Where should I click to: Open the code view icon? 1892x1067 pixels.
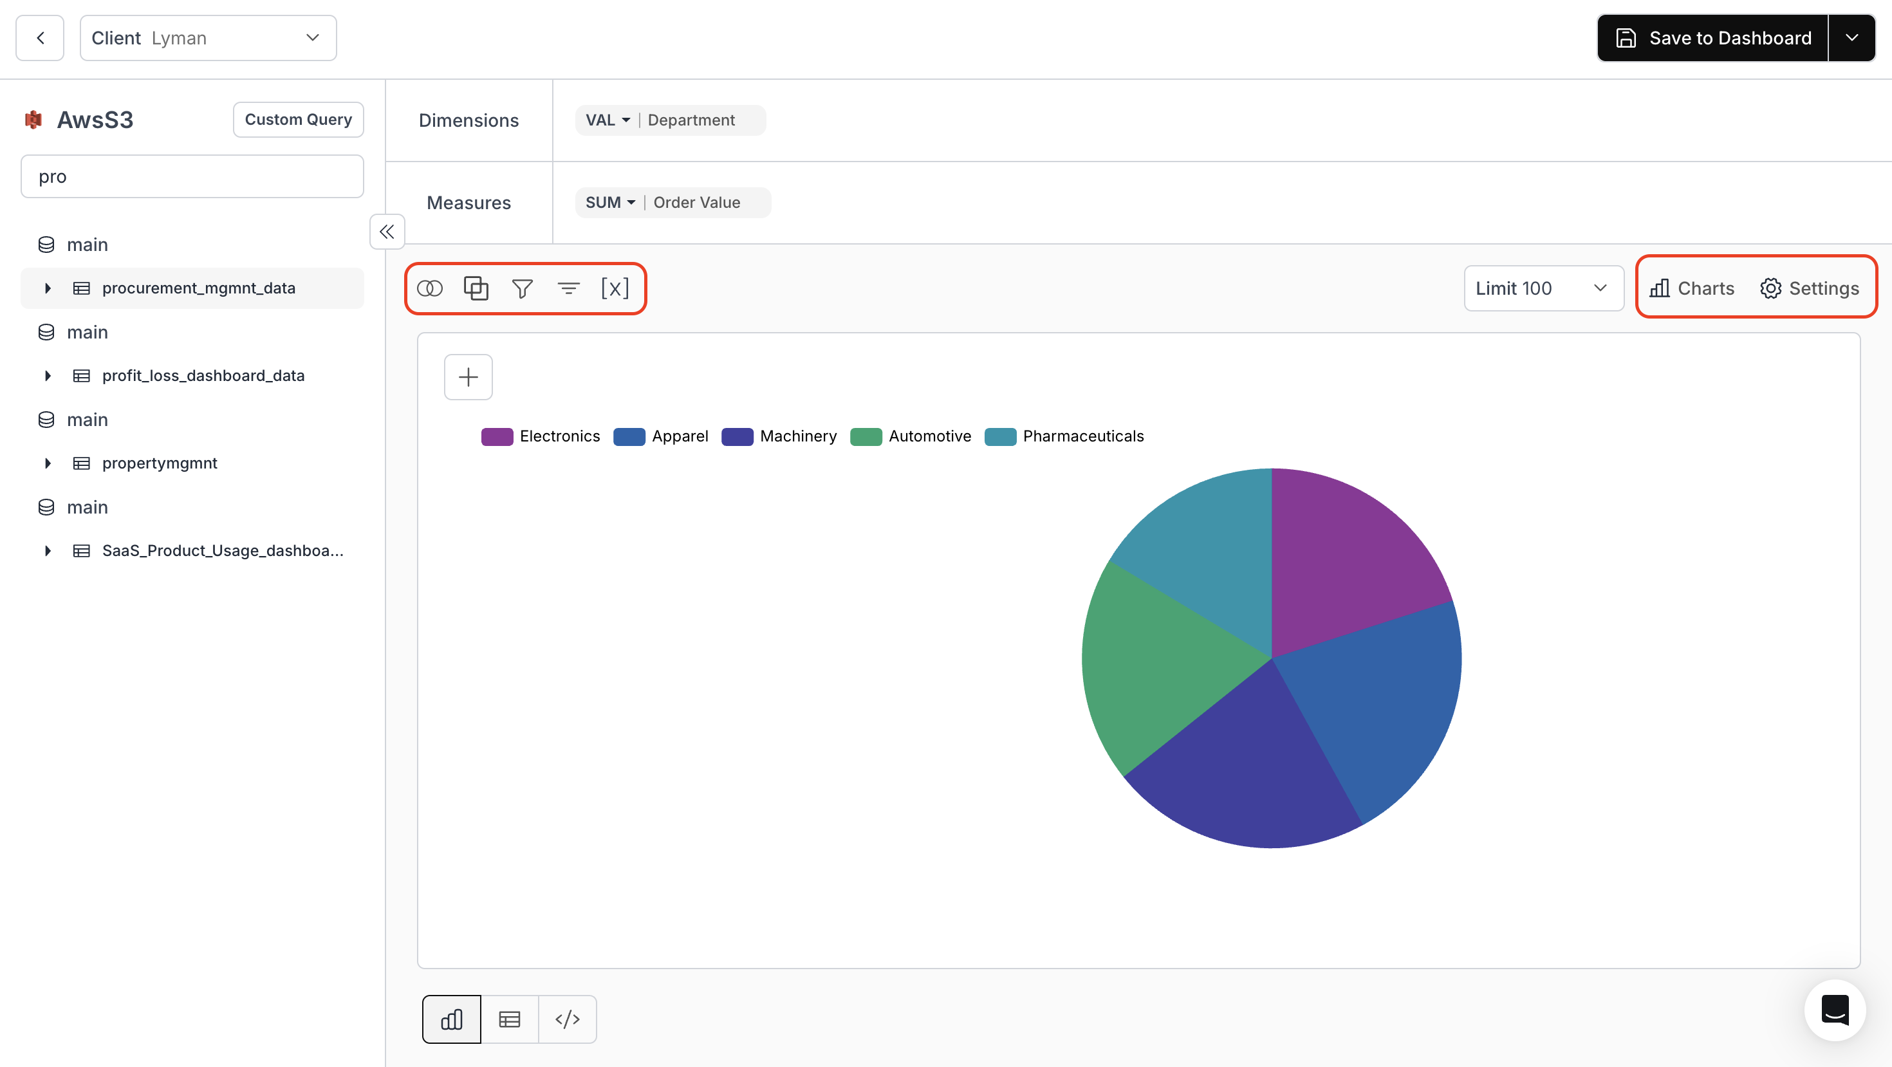(567, 1019)
